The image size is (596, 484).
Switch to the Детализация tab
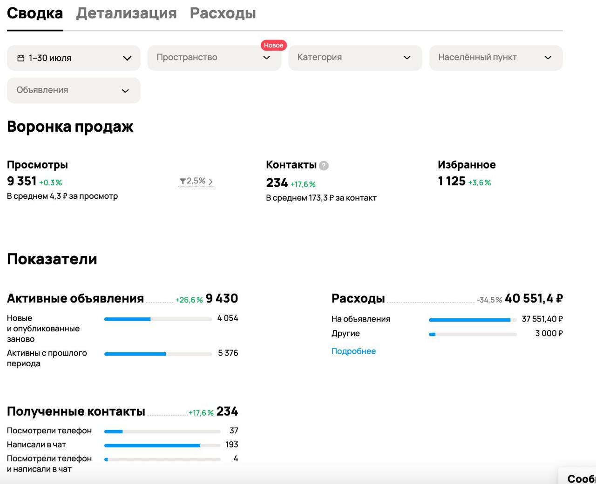tap(126, 13)
